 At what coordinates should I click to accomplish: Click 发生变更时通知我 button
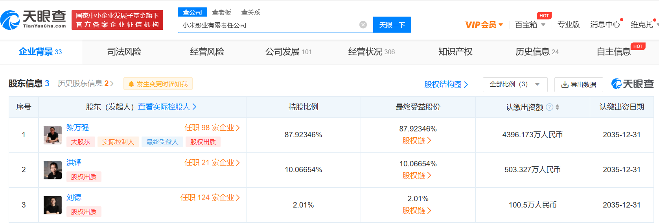tap(158, 84)
